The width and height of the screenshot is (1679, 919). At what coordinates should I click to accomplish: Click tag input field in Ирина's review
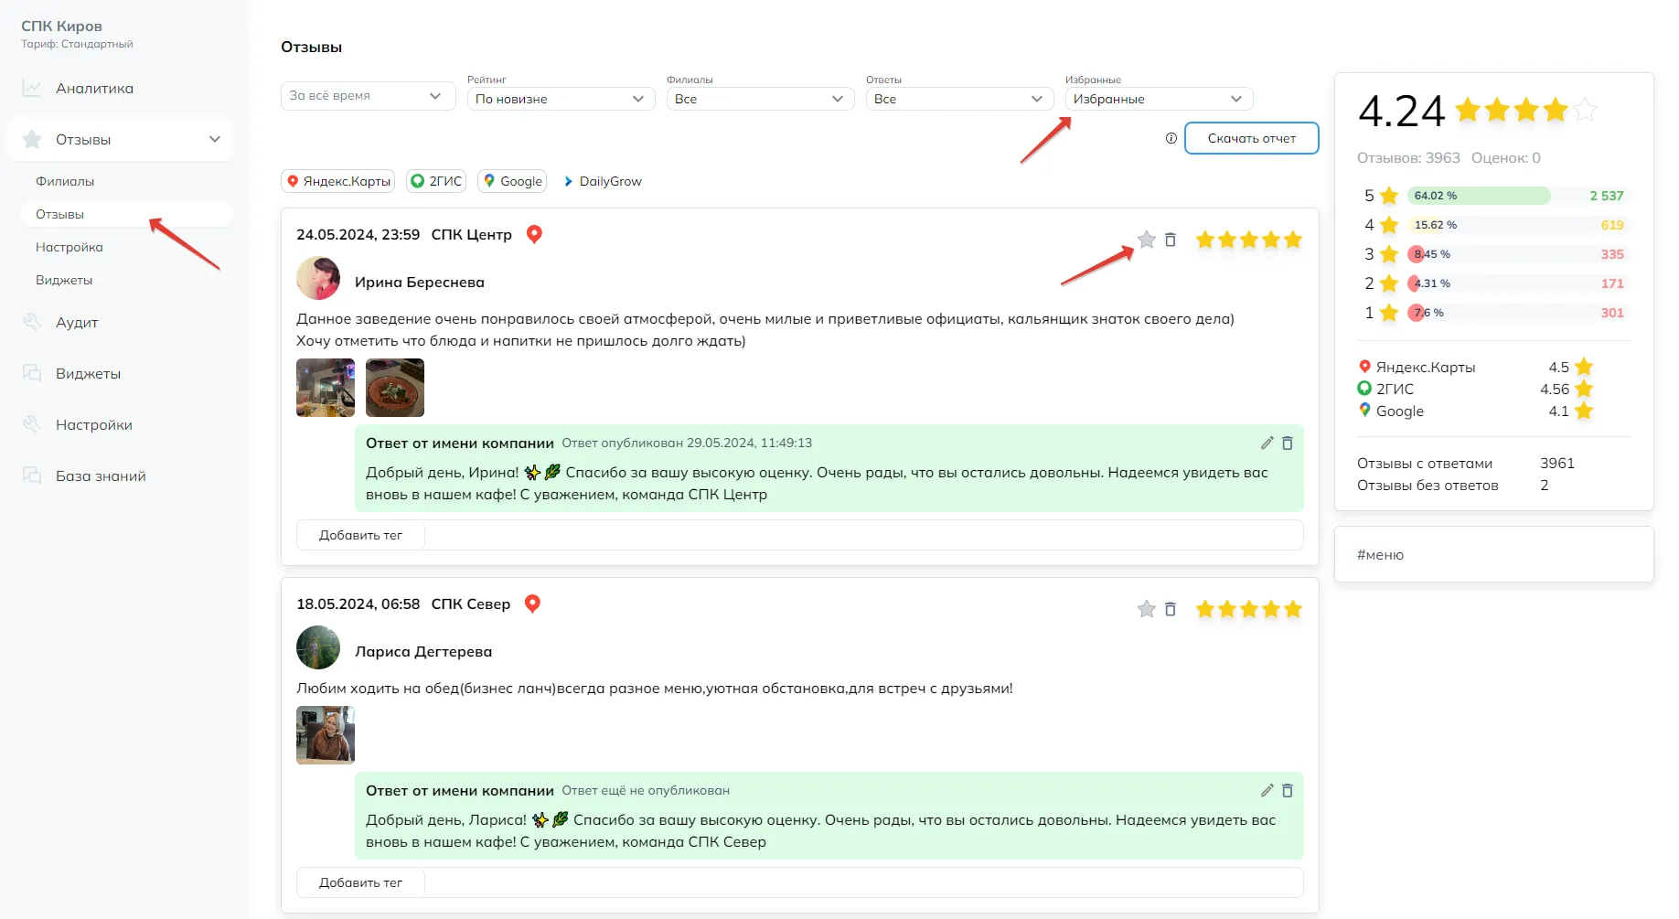[864, 535]
